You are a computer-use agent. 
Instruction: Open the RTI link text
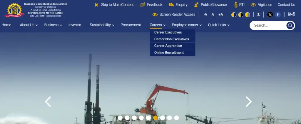[242, 5]
